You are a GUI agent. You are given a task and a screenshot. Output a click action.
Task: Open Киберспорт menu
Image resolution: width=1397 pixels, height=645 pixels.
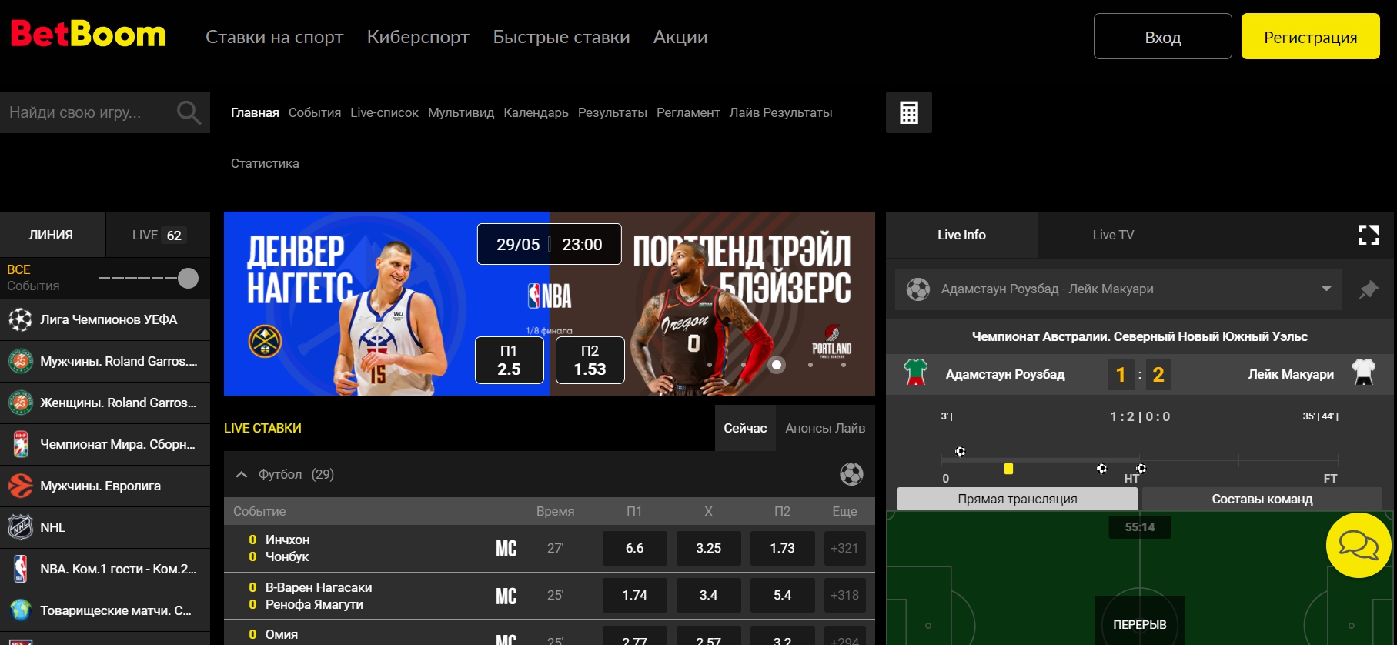click(x=418, y=37)
